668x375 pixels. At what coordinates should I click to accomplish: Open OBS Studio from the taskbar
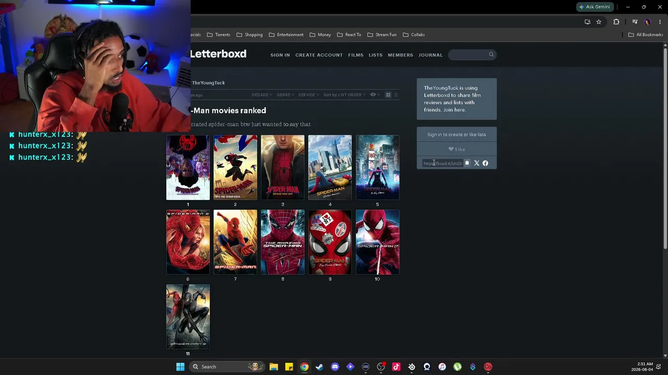coord(381,367)
